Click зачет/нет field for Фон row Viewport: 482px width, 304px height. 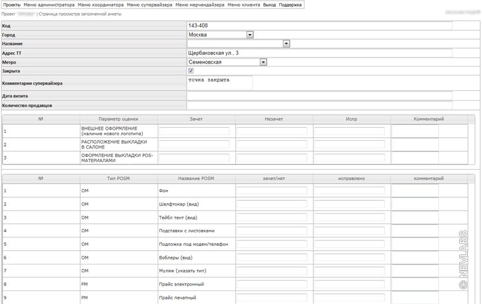click(x=271, y=191)
